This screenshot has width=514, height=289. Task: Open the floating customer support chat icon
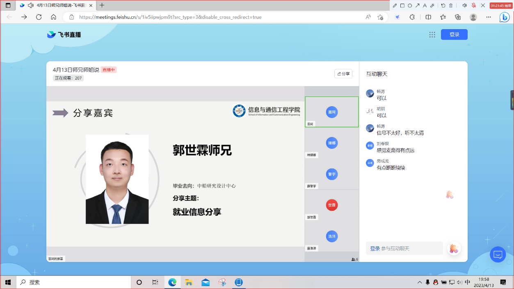[498, 255]
